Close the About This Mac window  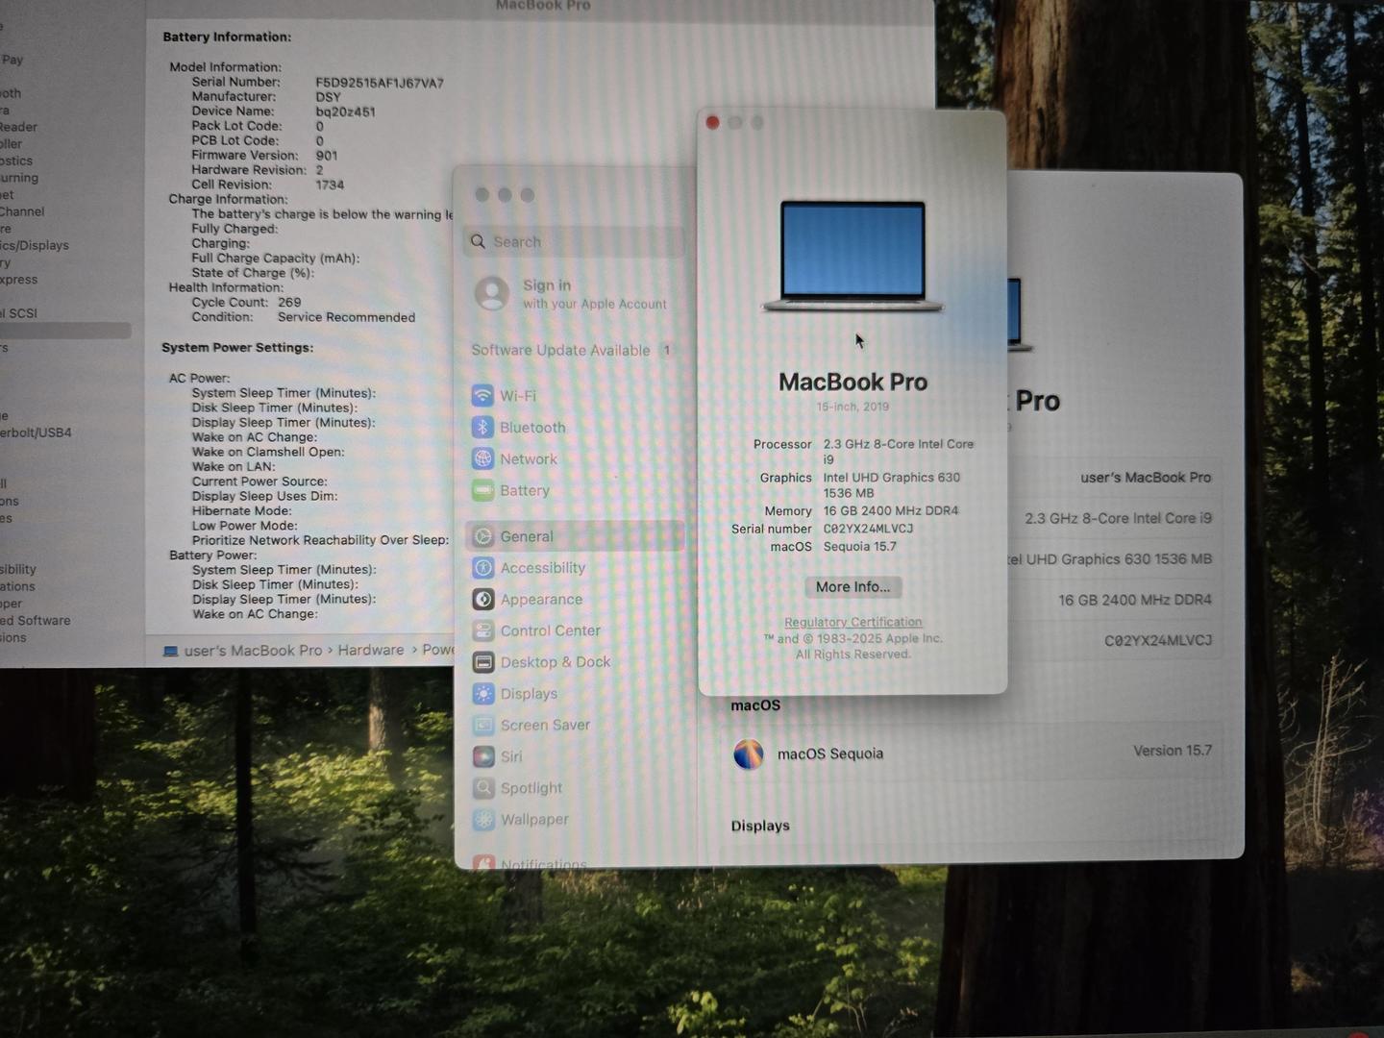click(x=712, y=122)
